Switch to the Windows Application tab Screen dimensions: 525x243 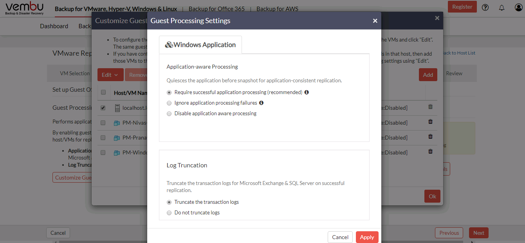[x=200, y=45]
